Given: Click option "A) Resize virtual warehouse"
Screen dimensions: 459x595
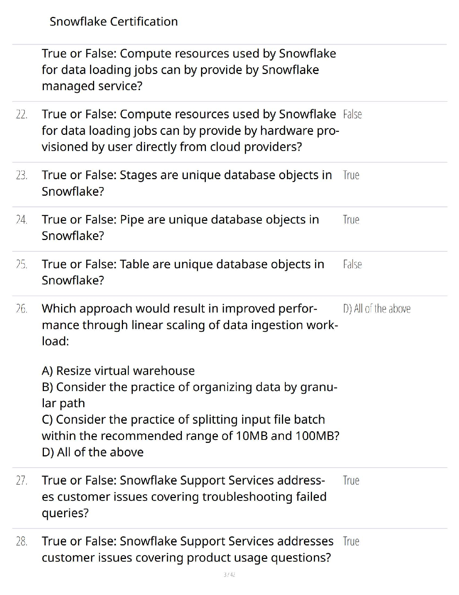Looking at the screenshot, I should point(118,371).
